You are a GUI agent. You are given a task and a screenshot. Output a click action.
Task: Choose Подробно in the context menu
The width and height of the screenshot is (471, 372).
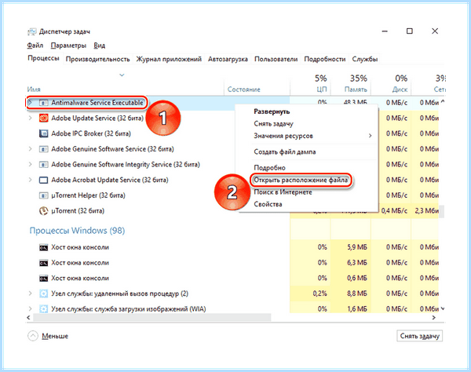[x=269, y=167]
